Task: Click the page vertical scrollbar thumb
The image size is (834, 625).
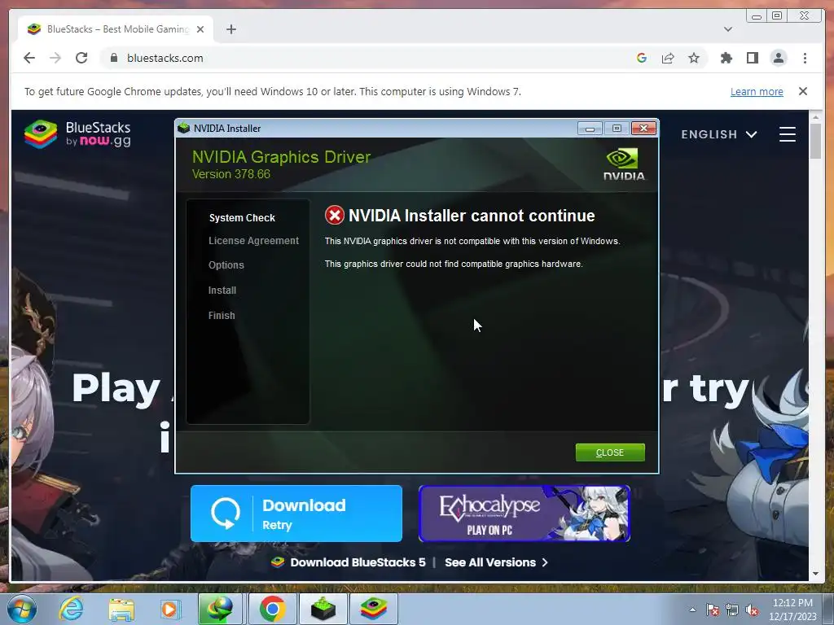Action: [815, 140]
